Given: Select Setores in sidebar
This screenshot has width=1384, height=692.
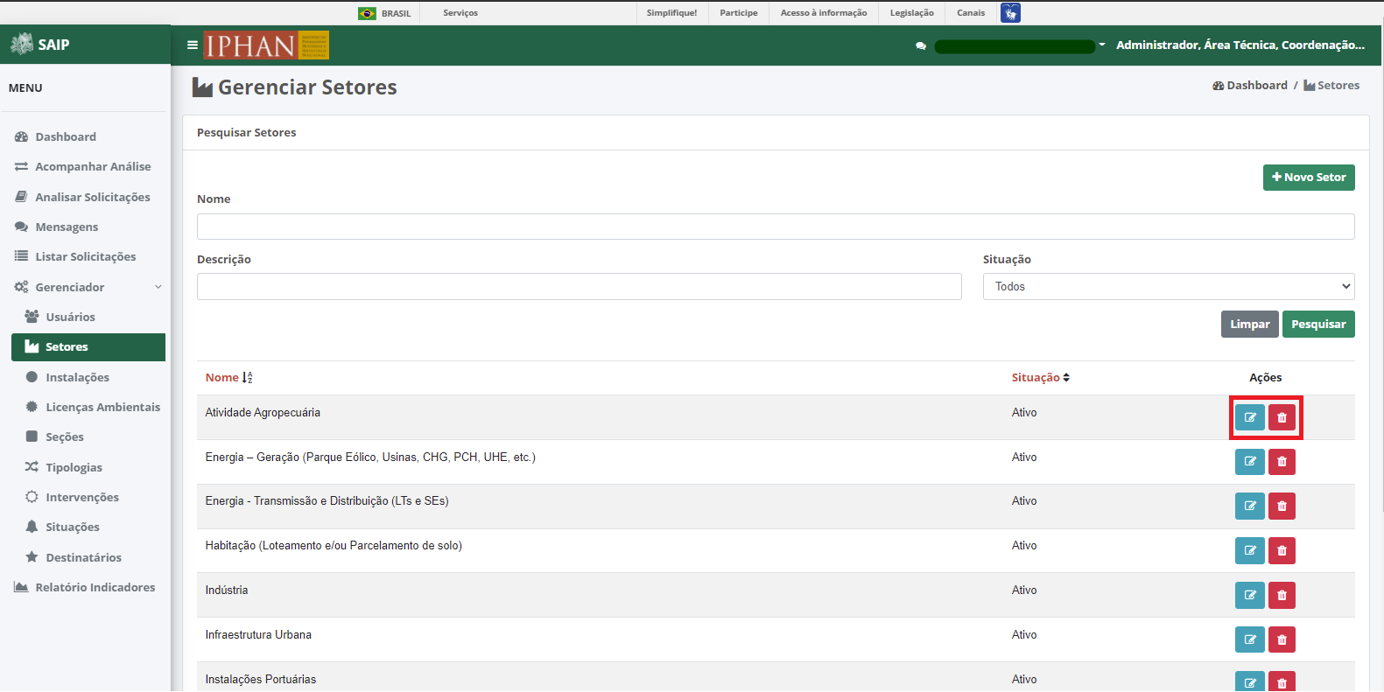Looking at the screenshot, I should (x=88, y=346).
